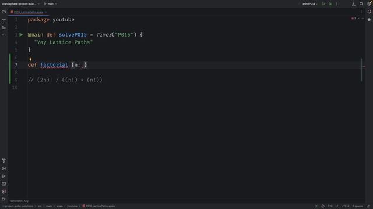The width and height of the screenshot is (373, 209).
Task: Open the Terminal tool window icon
Action: click(x=4, y=184)
